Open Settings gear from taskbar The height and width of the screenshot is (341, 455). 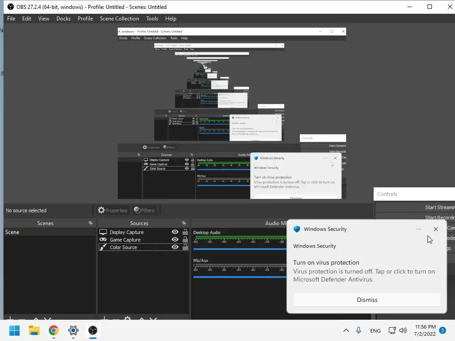click(x=73, y=330)
